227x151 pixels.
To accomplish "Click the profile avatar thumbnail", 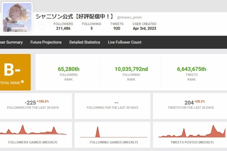I will click(x=17, y=17).
